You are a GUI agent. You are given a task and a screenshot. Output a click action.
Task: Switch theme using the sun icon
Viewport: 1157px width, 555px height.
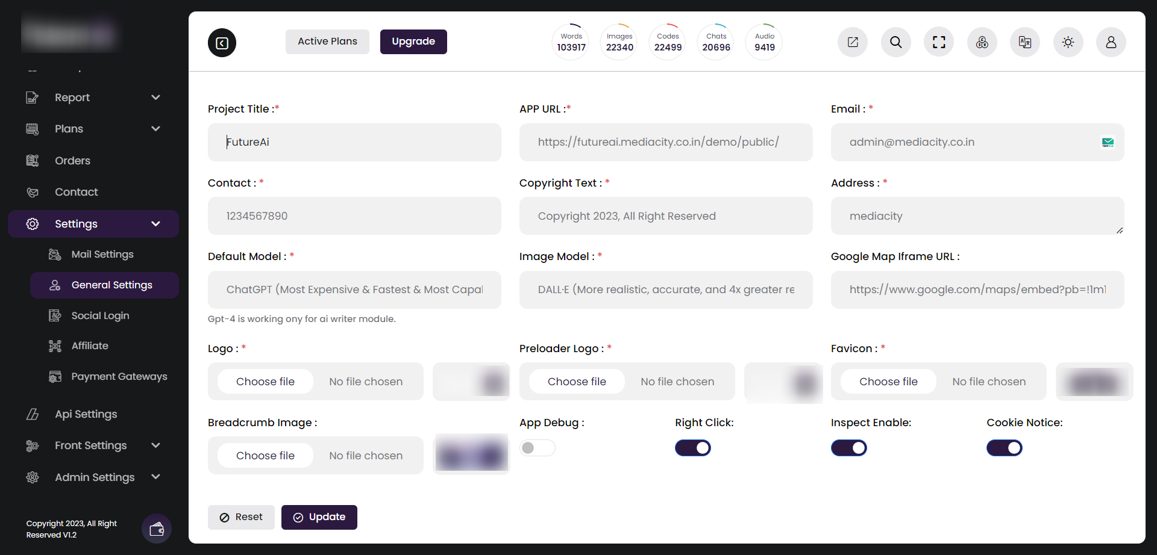coord(1068,42)
